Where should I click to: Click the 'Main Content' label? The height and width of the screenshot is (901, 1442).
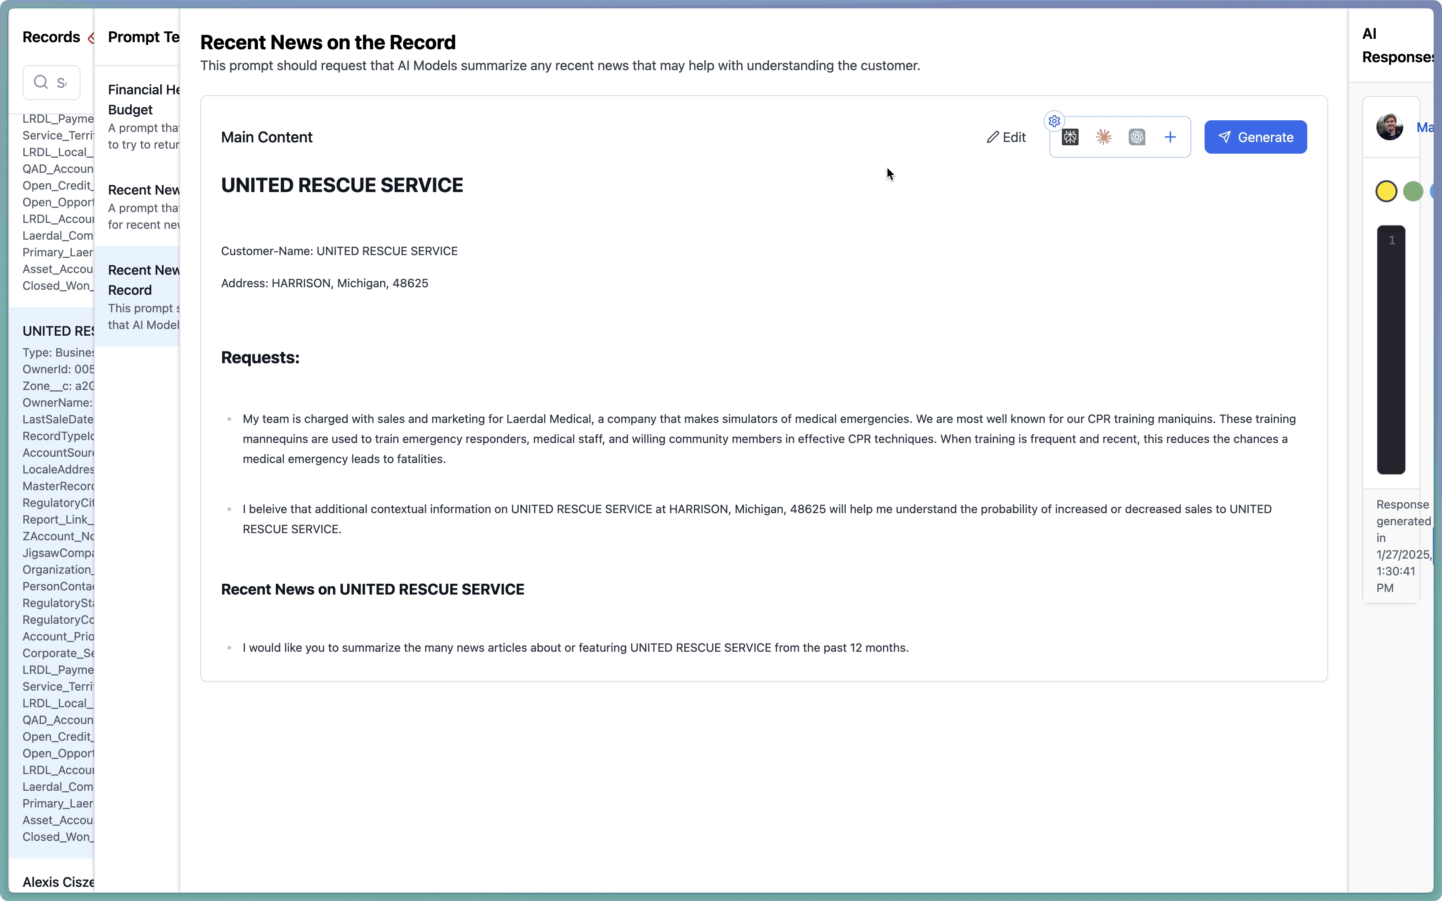[267, 137]
